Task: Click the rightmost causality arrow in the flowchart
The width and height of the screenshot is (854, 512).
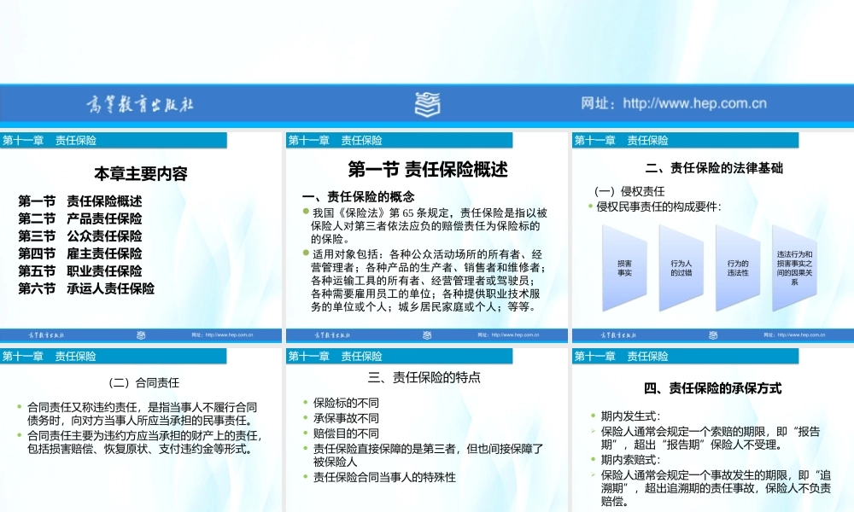Action: (x=794, y=269)
